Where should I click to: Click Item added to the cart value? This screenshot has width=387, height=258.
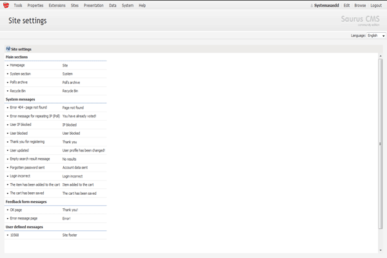coord(78,184)
